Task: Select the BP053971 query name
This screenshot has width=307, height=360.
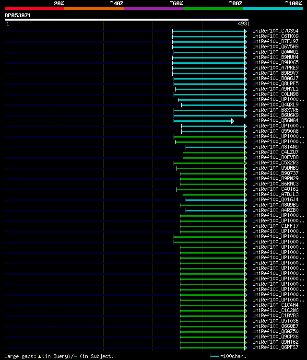Action: [18, 15]
